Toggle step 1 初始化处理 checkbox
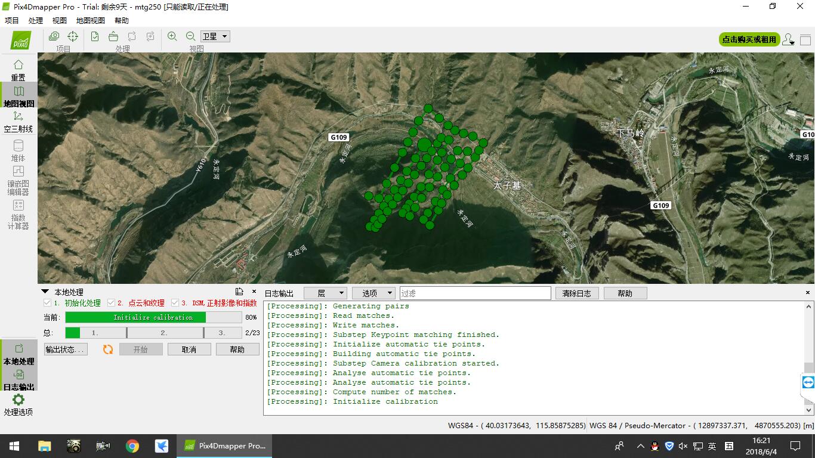815x458 pixels. pyautogui.click(x=47, y=303)
